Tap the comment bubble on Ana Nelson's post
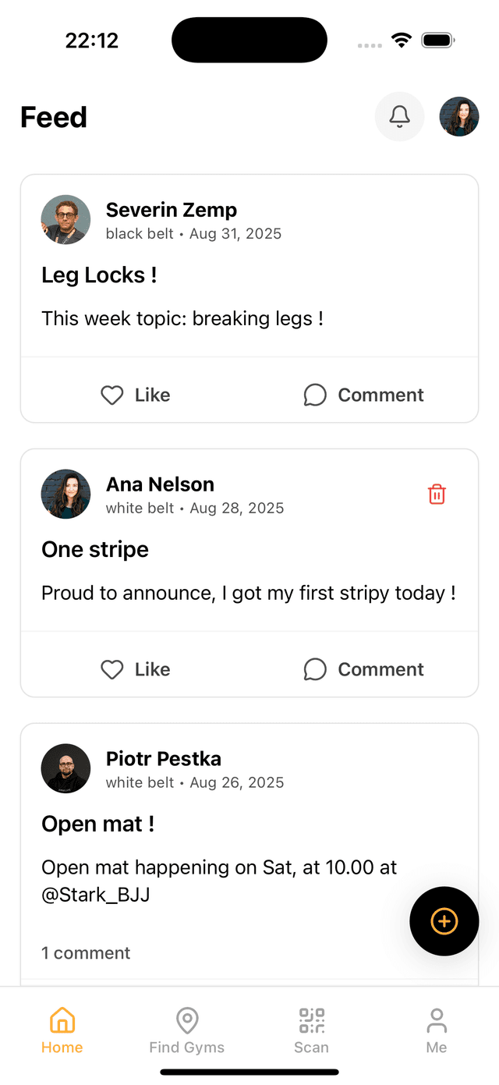This screenshot has height=1085, width=499. 315,669
